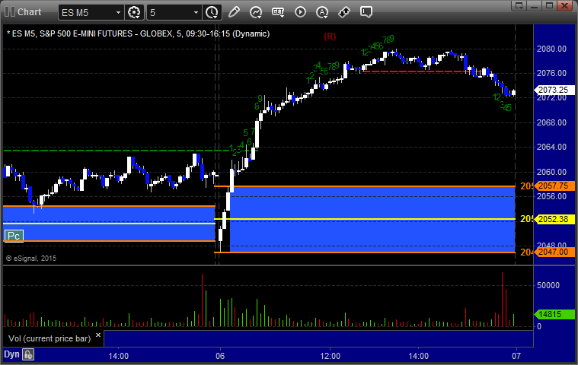Close the chart window with red X
This screenshot has width=578, height=365.
coord(564,5)
